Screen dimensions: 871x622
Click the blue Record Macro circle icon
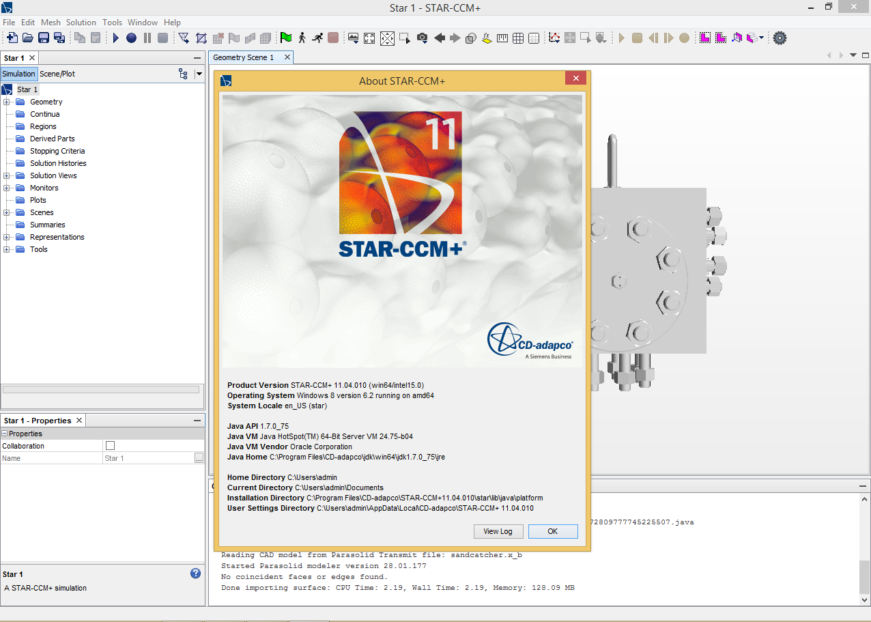[131, 38]
